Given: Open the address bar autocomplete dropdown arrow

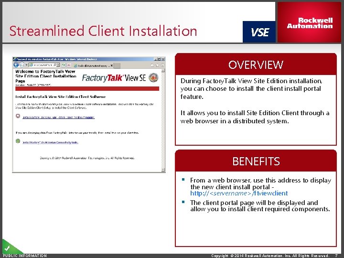Looking at the screenshot, I should pyautogui.click(x=58, y=65).
